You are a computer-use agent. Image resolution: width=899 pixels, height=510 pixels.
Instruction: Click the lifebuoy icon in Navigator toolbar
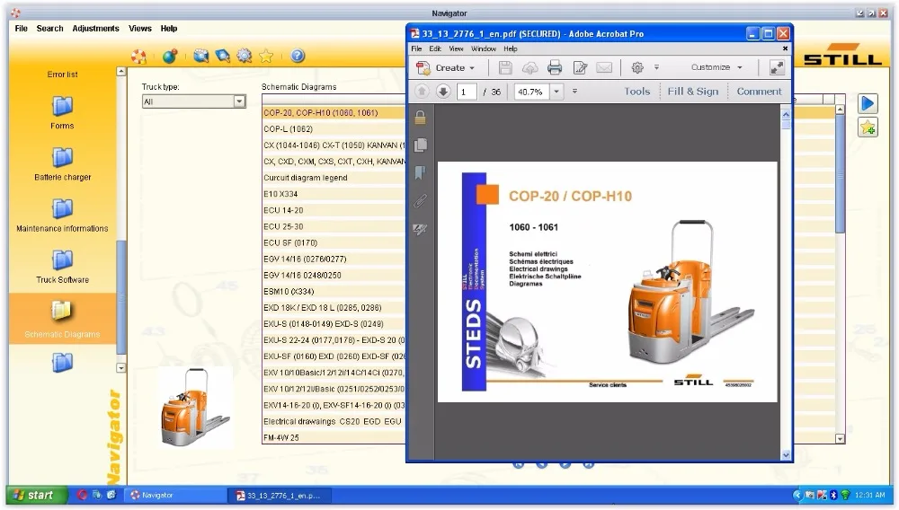coord(138,56)
